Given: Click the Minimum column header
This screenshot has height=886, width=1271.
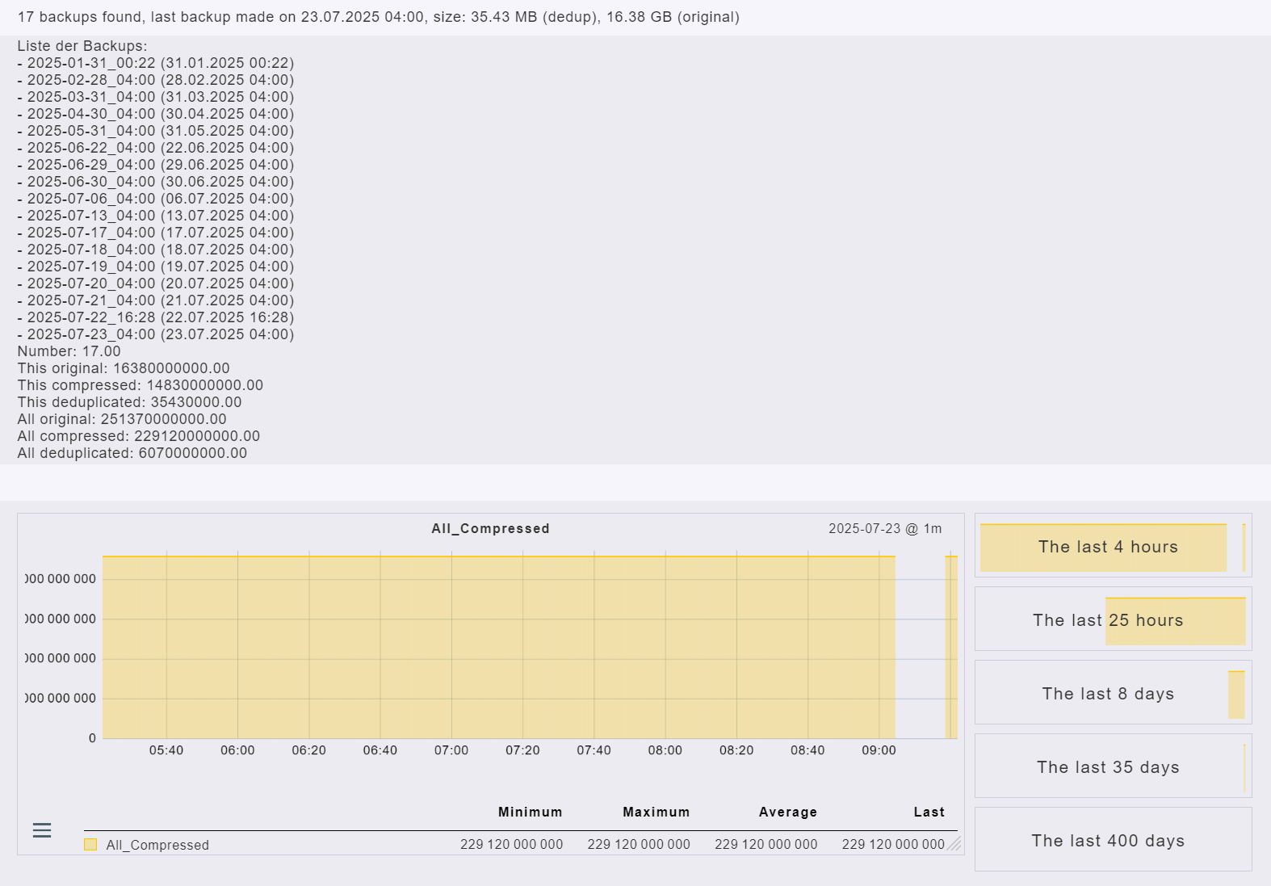Looking at the screenshot, I should (530, 813).
